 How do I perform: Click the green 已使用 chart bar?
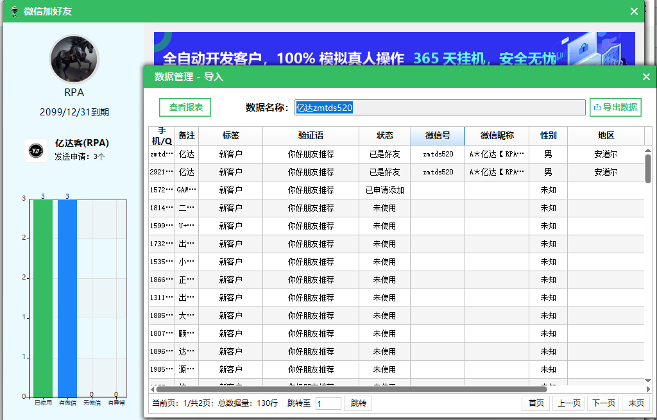tap(43, 298)
